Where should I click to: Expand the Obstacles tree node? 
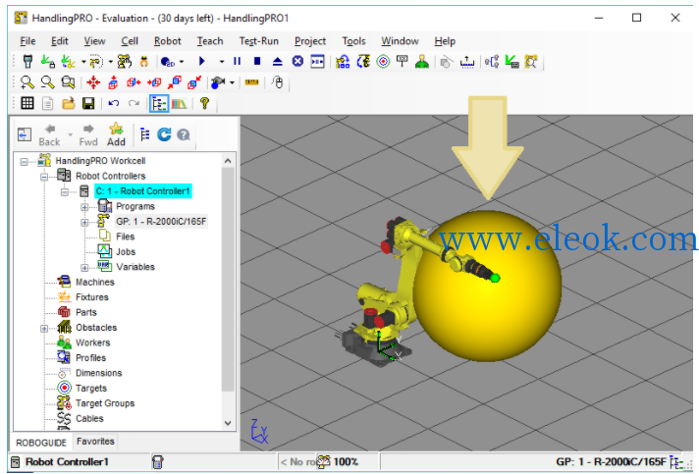tap(44, 329)
